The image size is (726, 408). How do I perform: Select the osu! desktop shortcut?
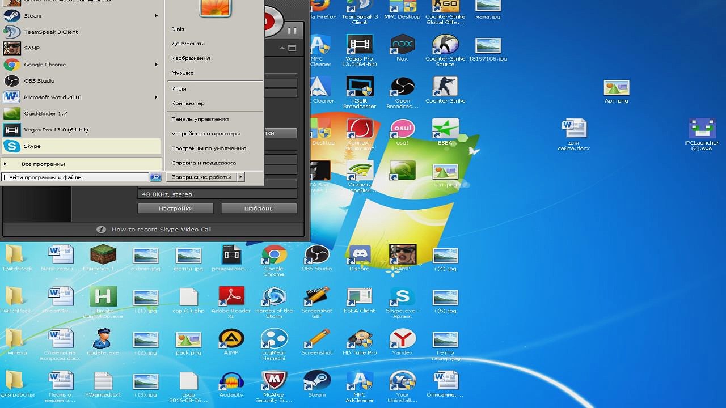402,133
